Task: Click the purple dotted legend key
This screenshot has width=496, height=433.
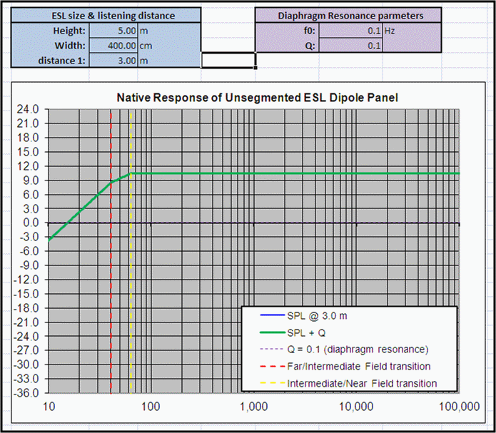Action: click(x=273, y=350)
